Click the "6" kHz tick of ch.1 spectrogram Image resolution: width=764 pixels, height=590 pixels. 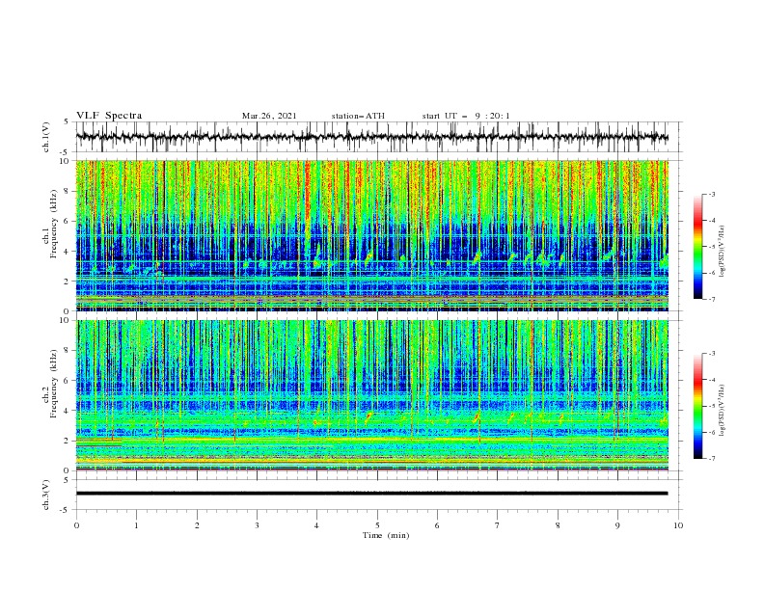[x=68, y=221]
